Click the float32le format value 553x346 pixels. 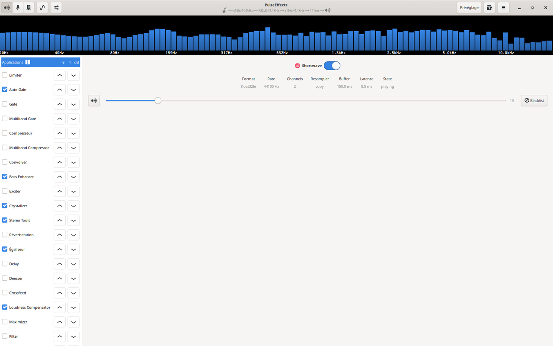(x=249, y=86)
